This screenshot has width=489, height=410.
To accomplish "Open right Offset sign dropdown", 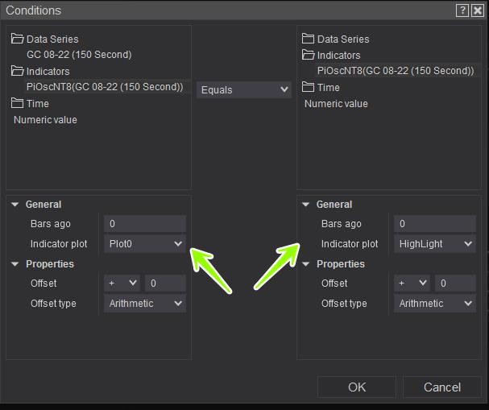I will (x=412, y=283).
